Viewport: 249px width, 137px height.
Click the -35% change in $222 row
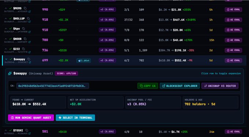click(x=191, y=50)
